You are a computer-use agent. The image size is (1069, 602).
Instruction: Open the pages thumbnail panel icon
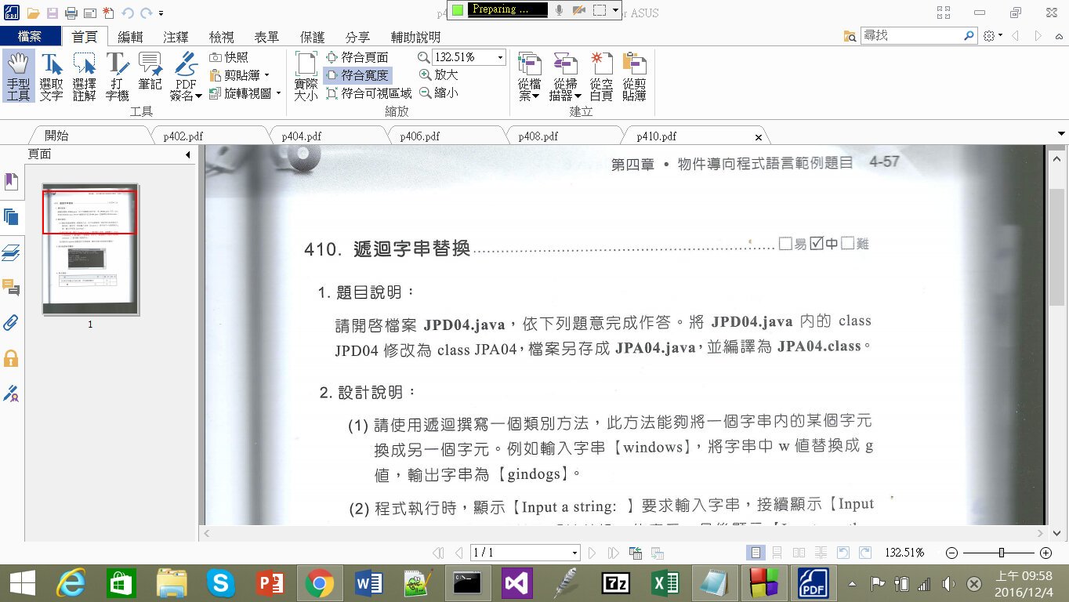point(11,217)
